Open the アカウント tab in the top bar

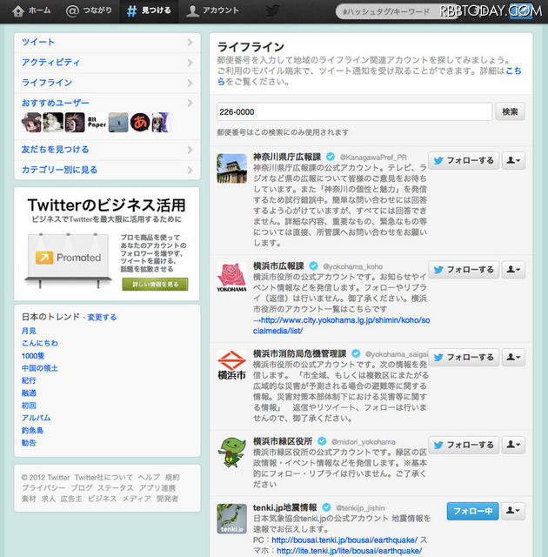(212, 10)
